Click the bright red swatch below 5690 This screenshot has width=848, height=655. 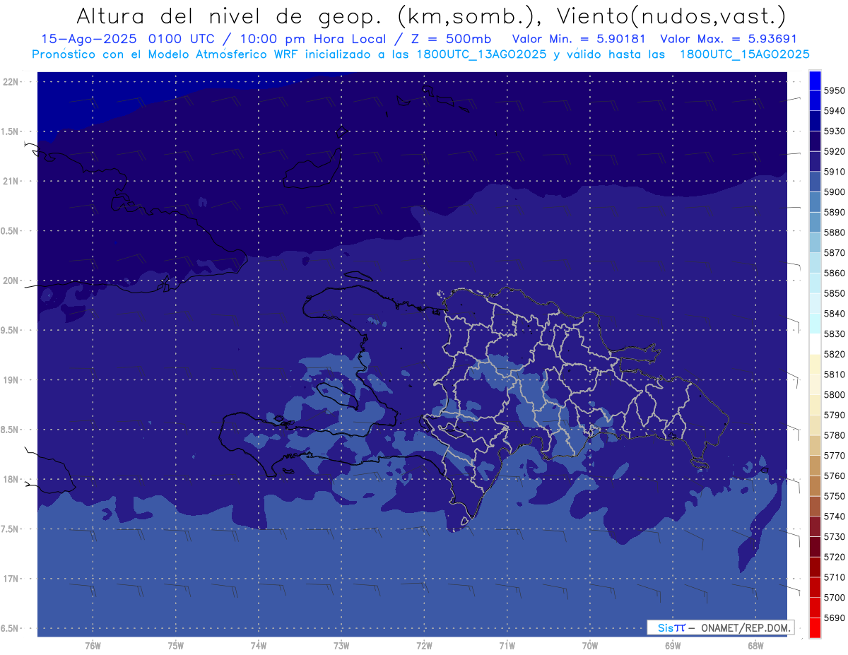pos(815,628)
